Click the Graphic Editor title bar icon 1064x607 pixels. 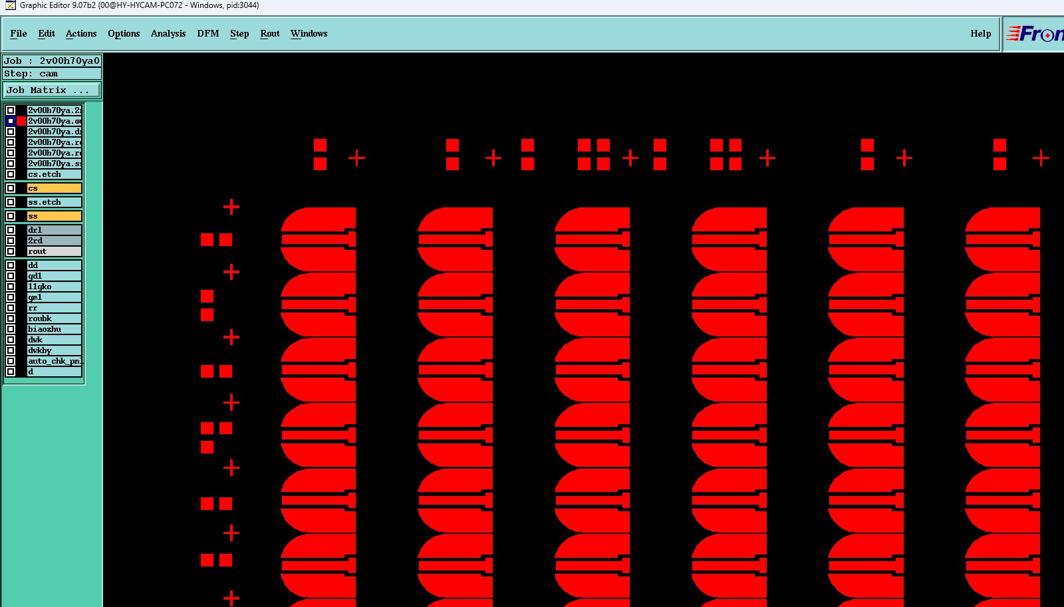[x=10, y=5]
